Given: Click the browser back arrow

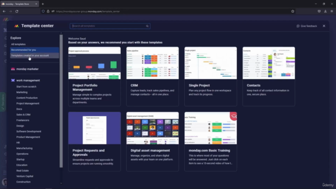Looking at the screenshot, I should (4, 12).
